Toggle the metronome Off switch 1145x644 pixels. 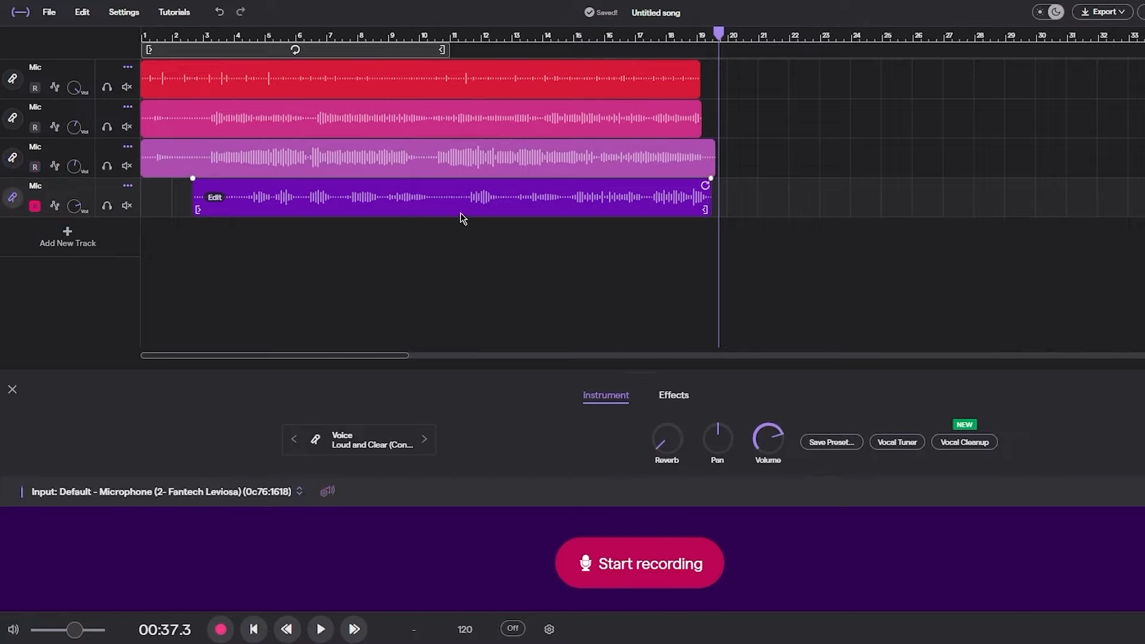click(512, 628)
